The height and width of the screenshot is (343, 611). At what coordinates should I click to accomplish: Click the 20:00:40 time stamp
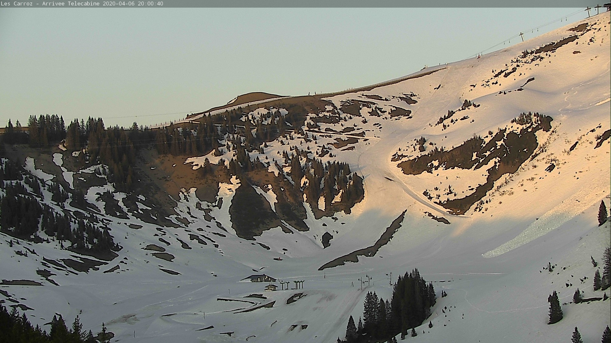pyautogui.click(x=151, y=3)
